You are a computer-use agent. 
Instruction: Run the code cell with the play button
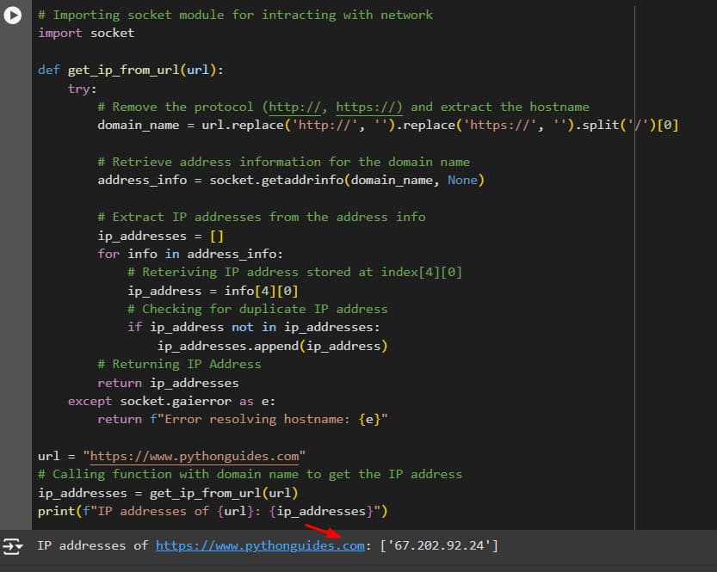click(x=12, y=15)
